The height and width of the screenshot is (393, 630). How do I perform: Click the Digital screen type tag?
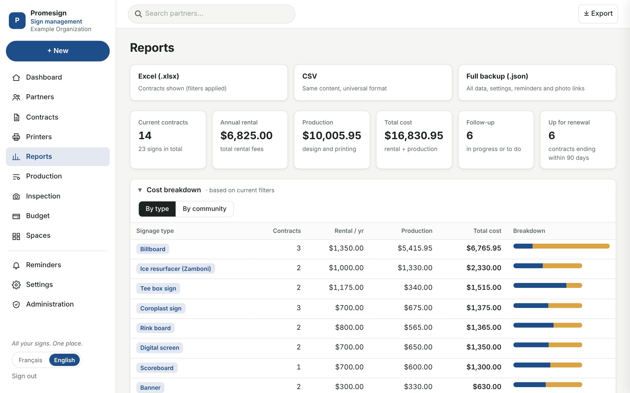pos(160,348)
